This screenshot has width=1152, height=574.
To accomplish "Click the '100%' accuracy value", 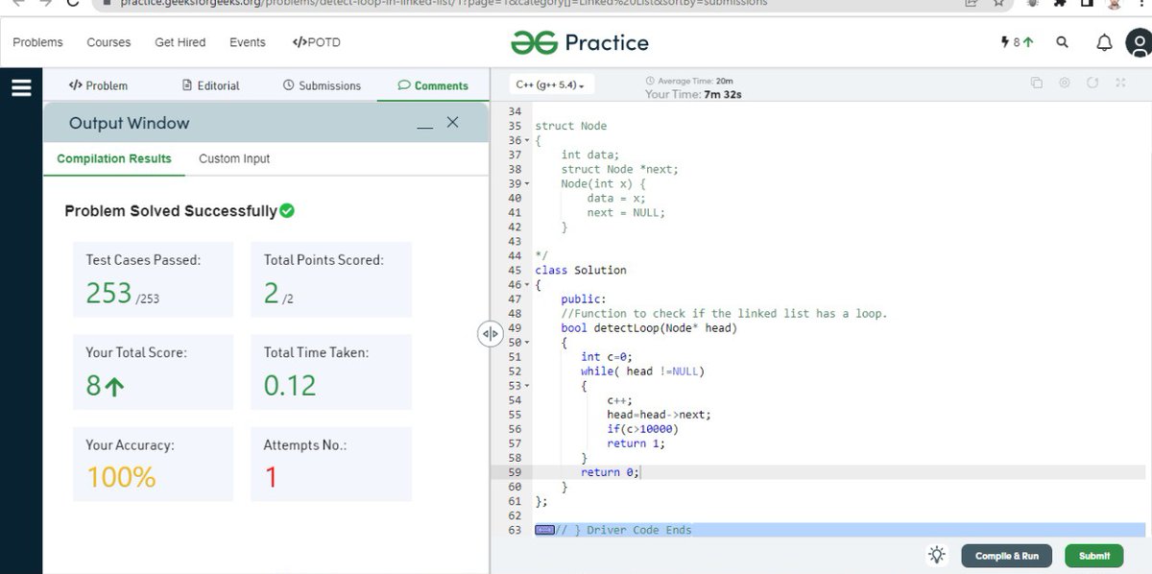I will (121, 477).
